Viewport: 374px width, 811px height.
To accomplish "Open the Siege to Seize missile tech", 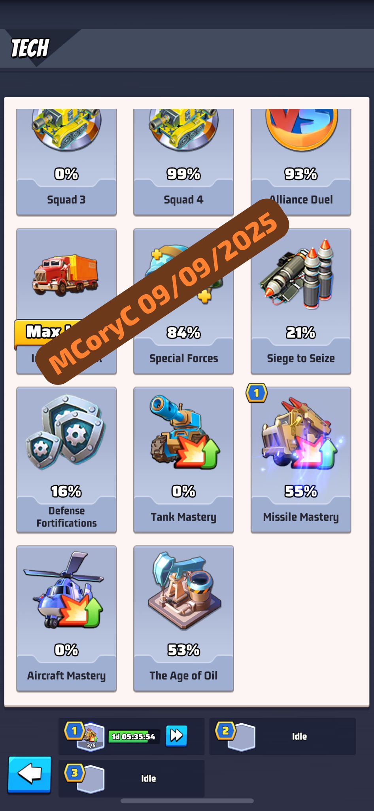I will pyautogui.click(x=301, y=301).
